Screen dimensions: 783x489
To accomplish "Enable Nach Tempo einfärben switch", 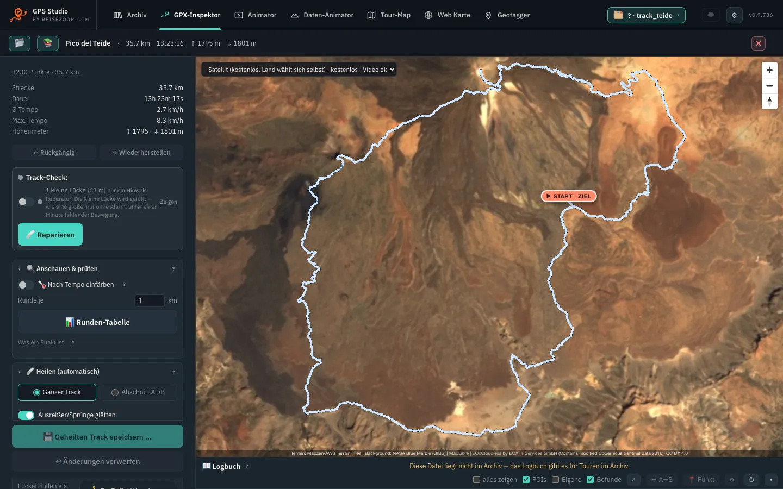I will pyautogui.click(x=26, y=285).
